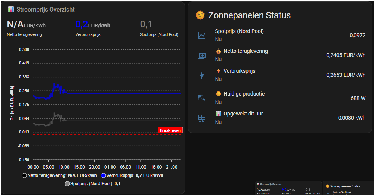375x196 pixels.
Task: Click the solar power icon for Huidige productie
Action: pos(202,98)
